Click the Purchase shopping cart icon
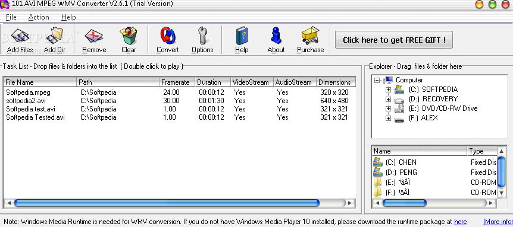Viewport: 513px width, 227px height. [310, 36]
